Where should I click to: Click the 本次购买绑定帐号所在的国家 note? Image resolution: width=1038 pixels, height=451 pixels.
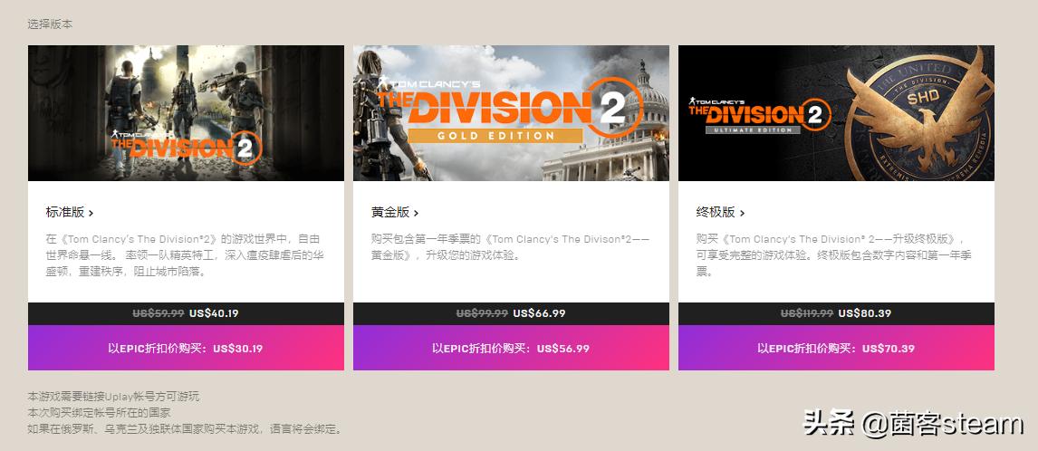pyautogui.click(x=99, y=413)
